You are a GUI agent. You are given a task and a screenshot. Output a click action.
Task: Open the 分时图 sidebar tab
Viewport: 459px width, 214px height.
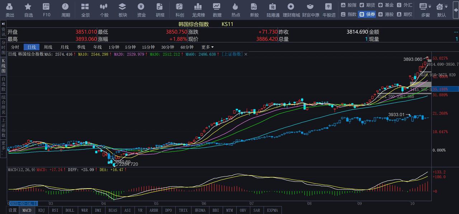3,47
